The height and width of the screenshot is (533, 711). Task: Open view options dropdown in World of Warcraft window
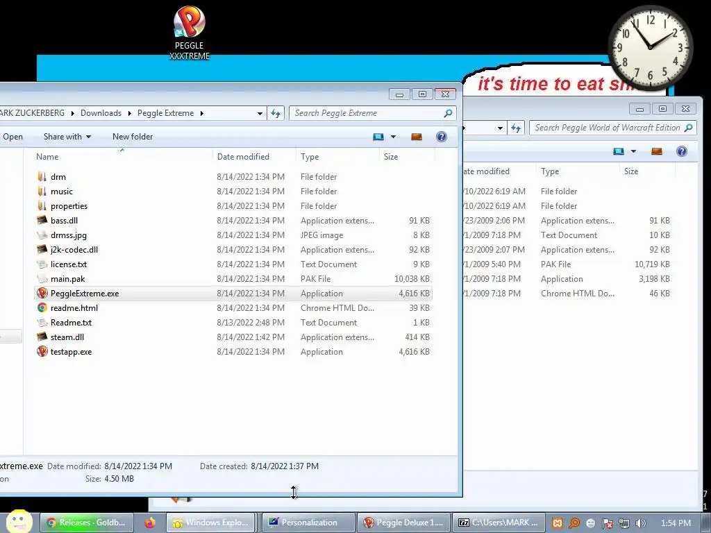(633, 151)
